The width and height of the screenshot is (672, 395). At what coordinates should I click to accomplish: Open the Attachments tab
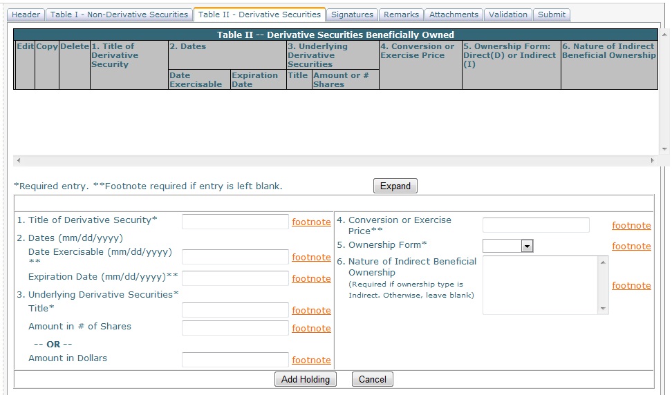coord(454,15)
